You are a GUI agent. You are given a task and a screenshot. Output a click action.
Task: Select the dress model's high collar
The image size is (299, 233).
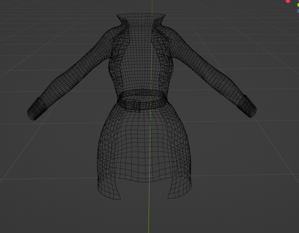141,20
